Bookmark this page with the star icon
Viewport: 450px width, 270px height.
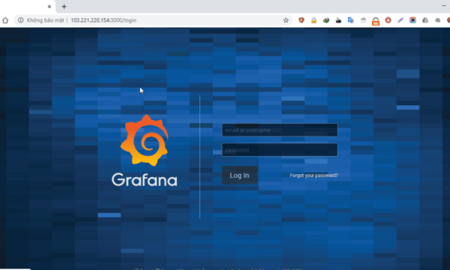click(x=286, y=20)
